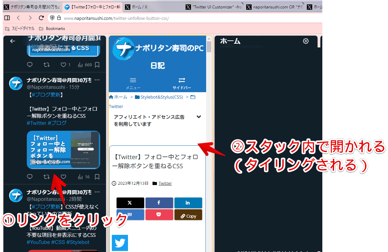This screenshot has height=252, width=388.
Task: Switch to the ナポリタン寿司@月間30万 tab
Action: (x=32, y=7)
